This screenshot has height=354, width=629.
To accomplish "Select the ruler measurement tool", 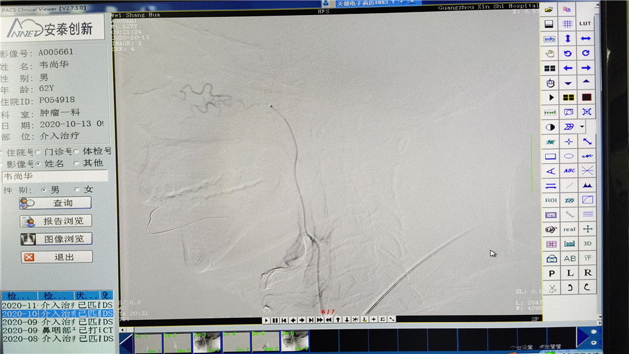I will [569, 215].
